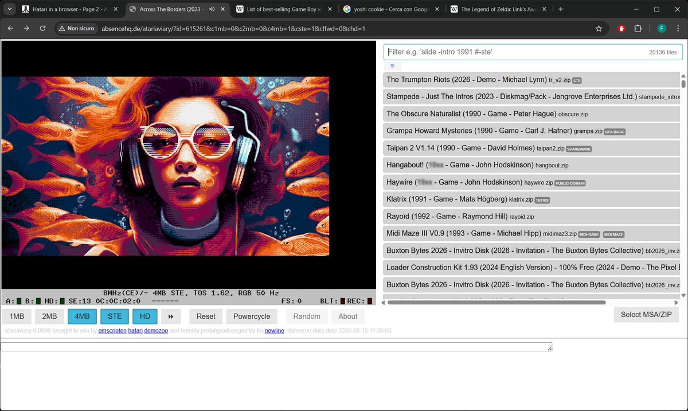Open the hatari link
Viewport: 688px width, 411px height.
coord(135,331)
